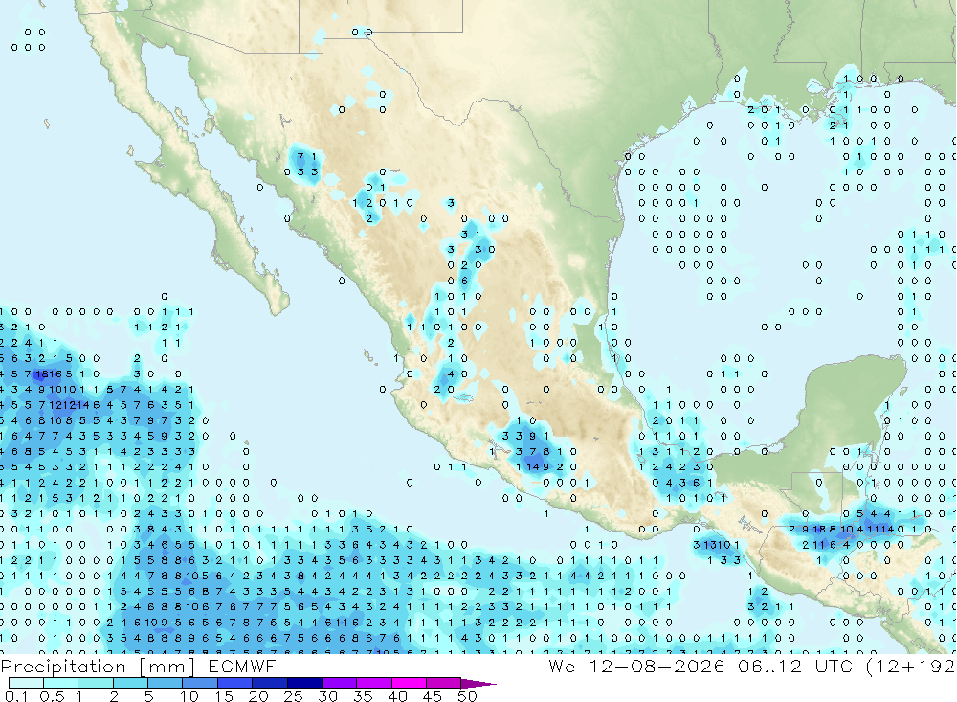Image resolution: width=957 pixels, height=702 pixels.
Task: Click the '0.5' legend tick label
Action: pos(52,696)
